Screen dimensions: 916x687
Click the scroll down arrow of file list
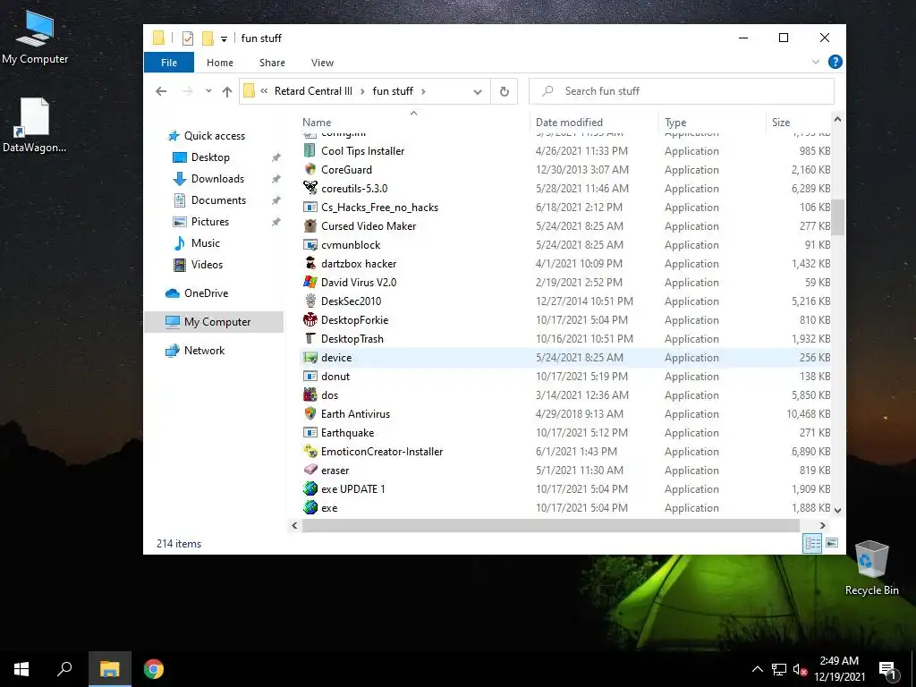point(837,510)
